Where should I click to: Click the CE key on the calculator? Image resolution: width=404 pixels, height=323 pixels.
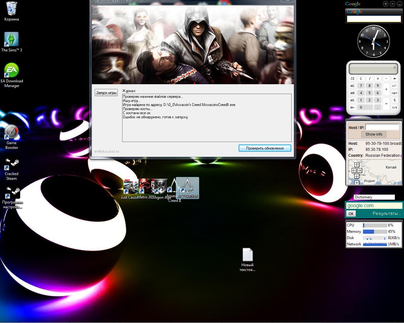pos(353,79)
